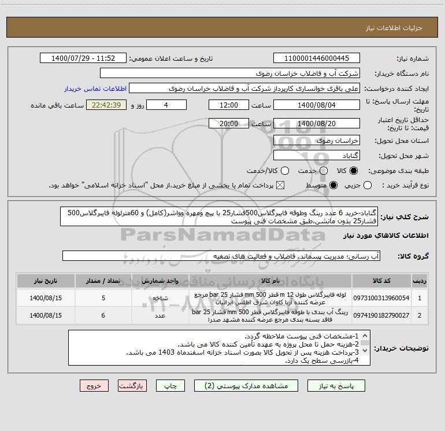The height and width of the screenshot is (431, 445).
Task: Select the خدمت radio button
Action: 324,171
